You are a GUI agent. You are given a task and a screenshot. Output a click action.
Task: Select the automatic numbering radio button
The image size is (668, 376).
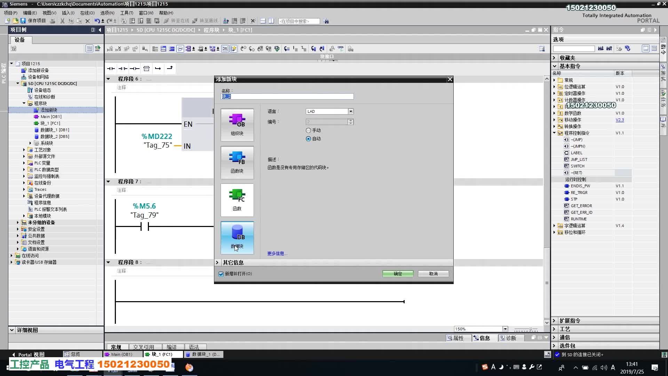[x=308, y=139]
